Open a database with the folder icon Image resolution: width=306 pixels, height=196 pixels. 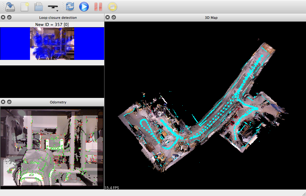(38, 6)
